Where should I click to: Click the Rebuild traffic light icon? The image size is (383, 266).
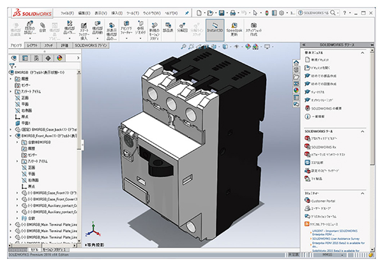267,13
